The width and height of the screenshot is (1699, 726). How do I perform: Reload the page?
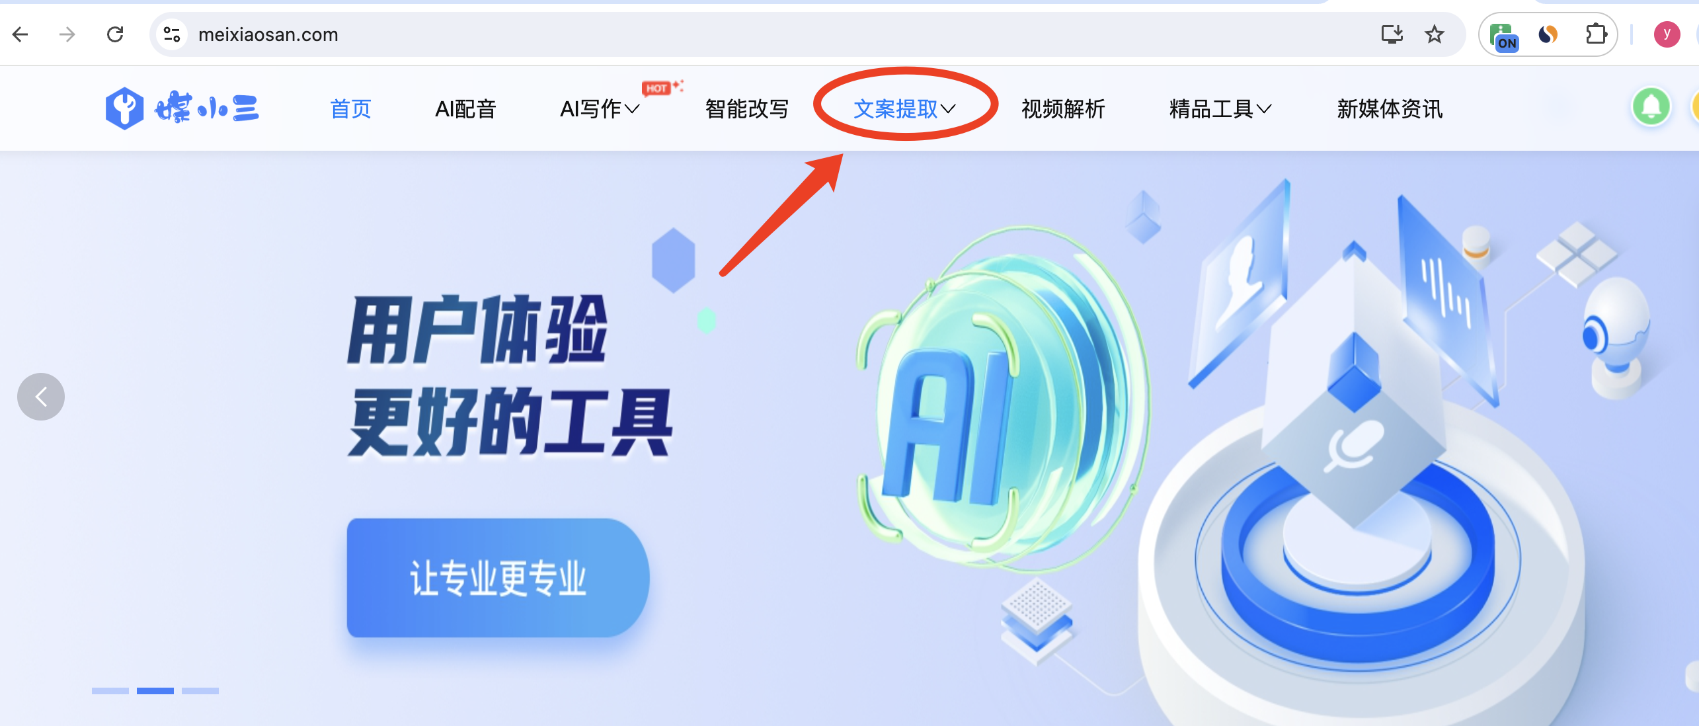tap(115, 34)
